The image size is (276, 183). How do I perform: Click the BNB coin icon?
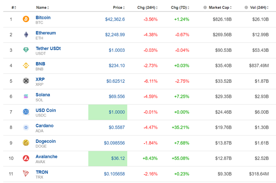[26, 66]
